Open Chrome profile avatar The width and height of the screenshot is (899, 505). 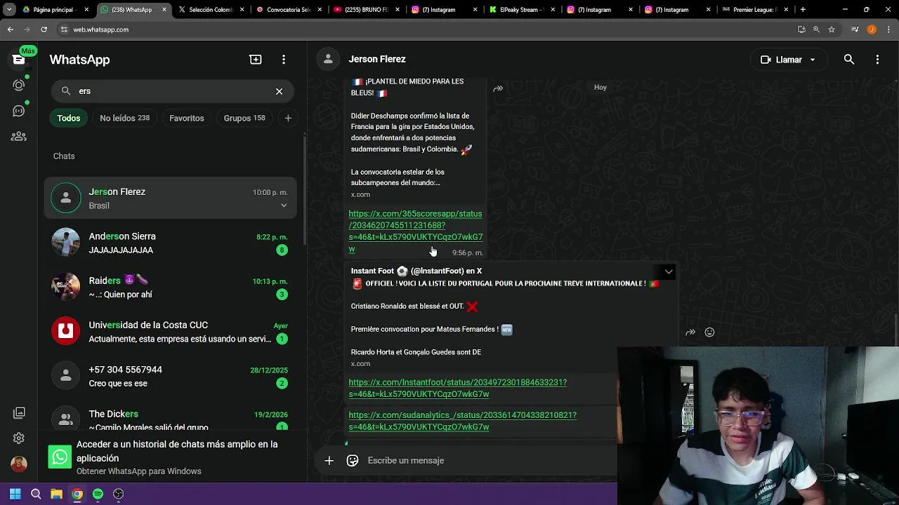coord(872,29)
